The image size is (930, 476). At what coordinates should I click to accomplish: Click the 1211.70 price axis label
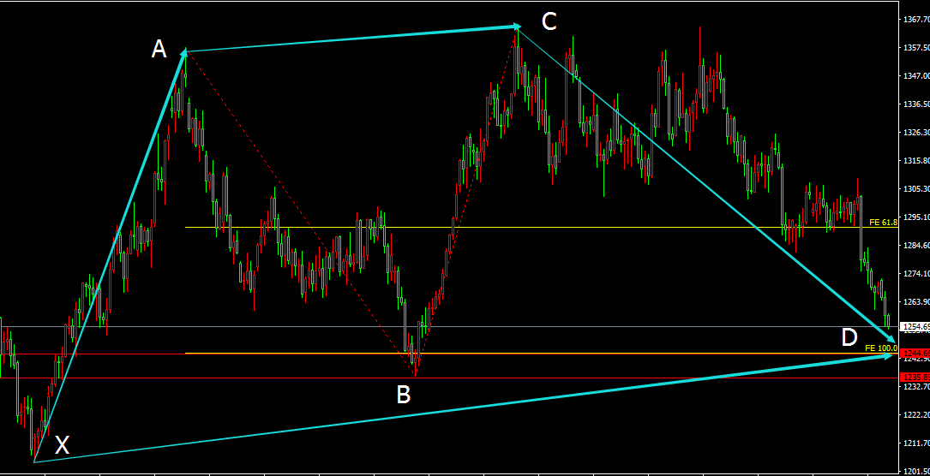pyautogui.click(x=916, y=443)
